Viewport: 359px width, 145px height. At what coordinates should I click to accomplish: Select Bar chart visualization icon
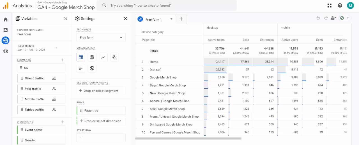[x=81, y=68]
